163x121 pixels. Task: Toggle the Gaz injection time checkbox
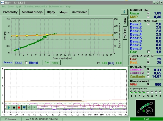148,52
